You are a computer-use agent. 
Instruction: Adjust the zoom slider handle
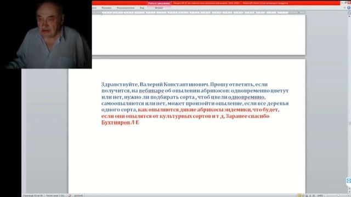[338, 195]
